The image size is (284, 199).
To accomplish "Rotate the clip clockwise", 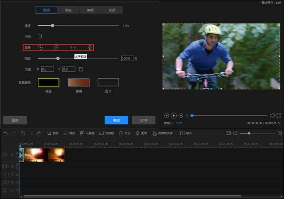I will tap(56, 47).
